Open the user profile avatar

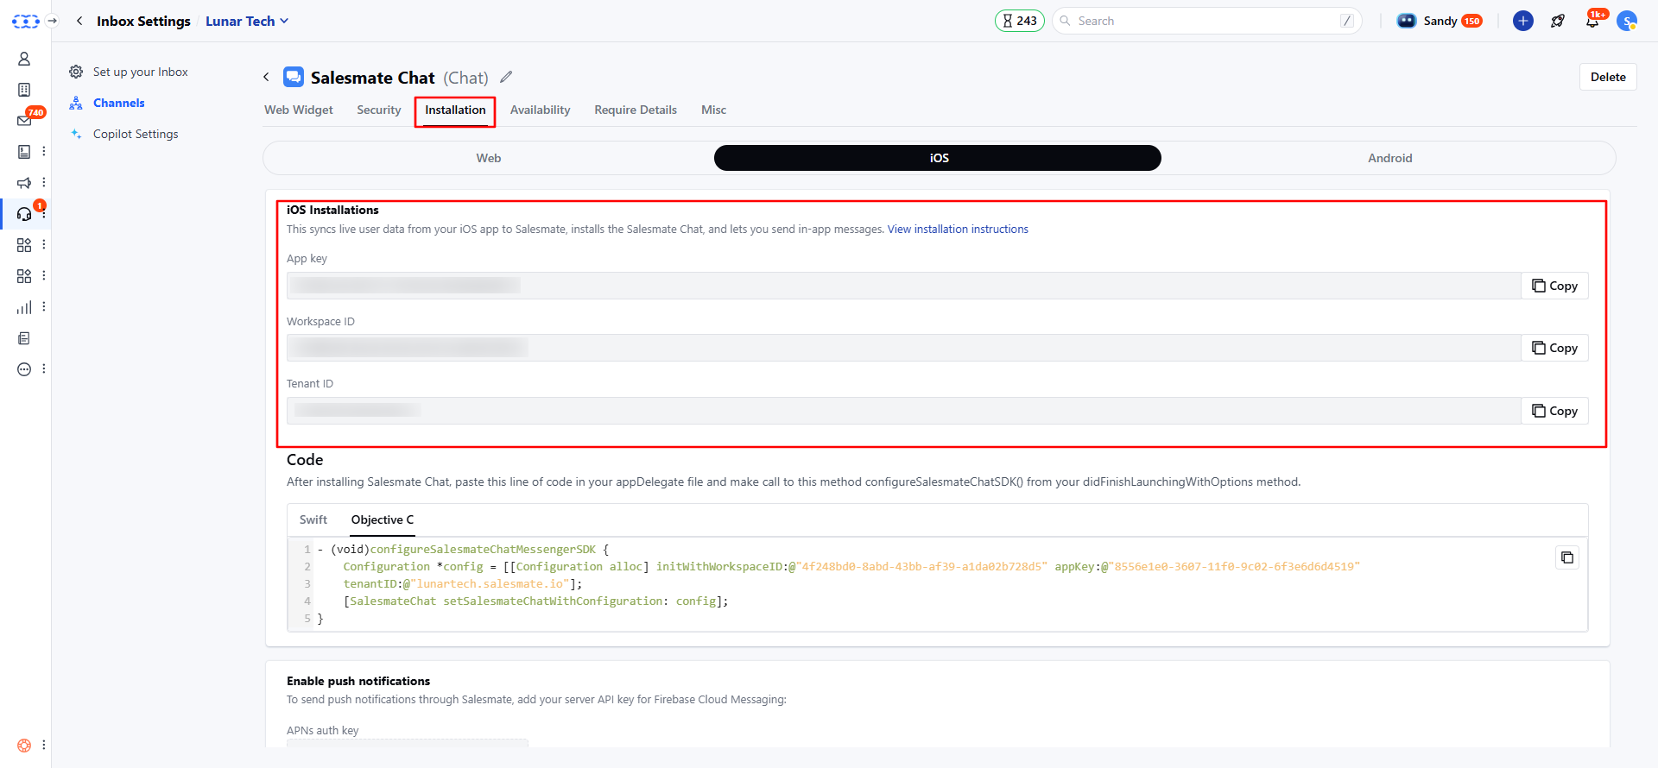tap(1627, 21)
